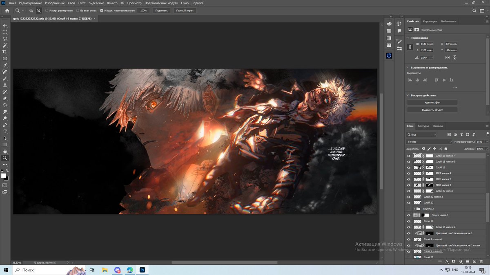Hide layer 'FIRE копия 4'

click(409, 173)
